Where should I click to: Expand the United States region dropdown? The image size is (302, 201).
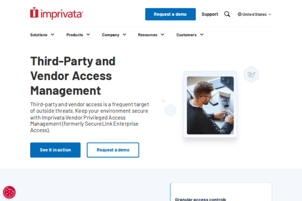(254, 14)
